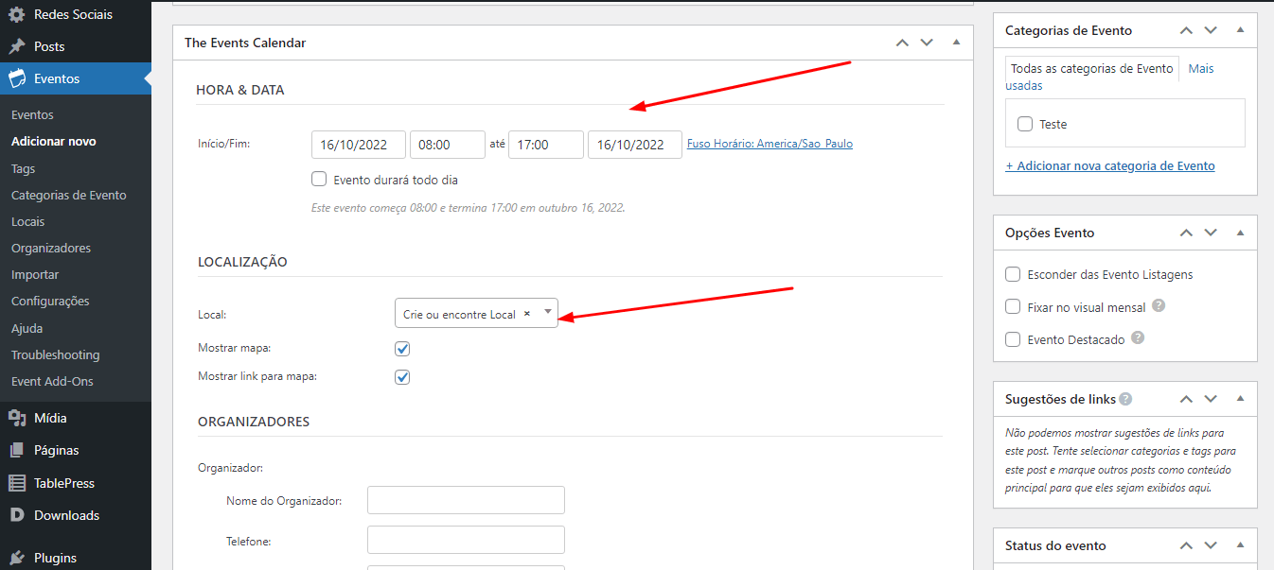
Task: Collapse The Events Calendar panel
Action: (x=956, y=43)
